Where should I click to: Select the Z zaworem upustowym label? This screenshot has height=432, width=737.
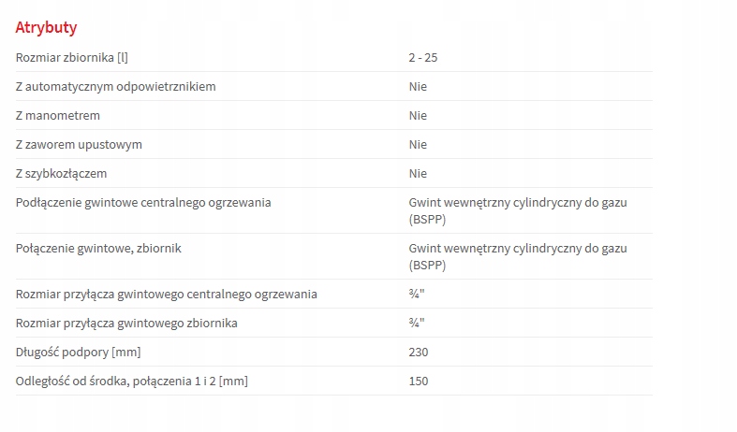coord(79,145)
